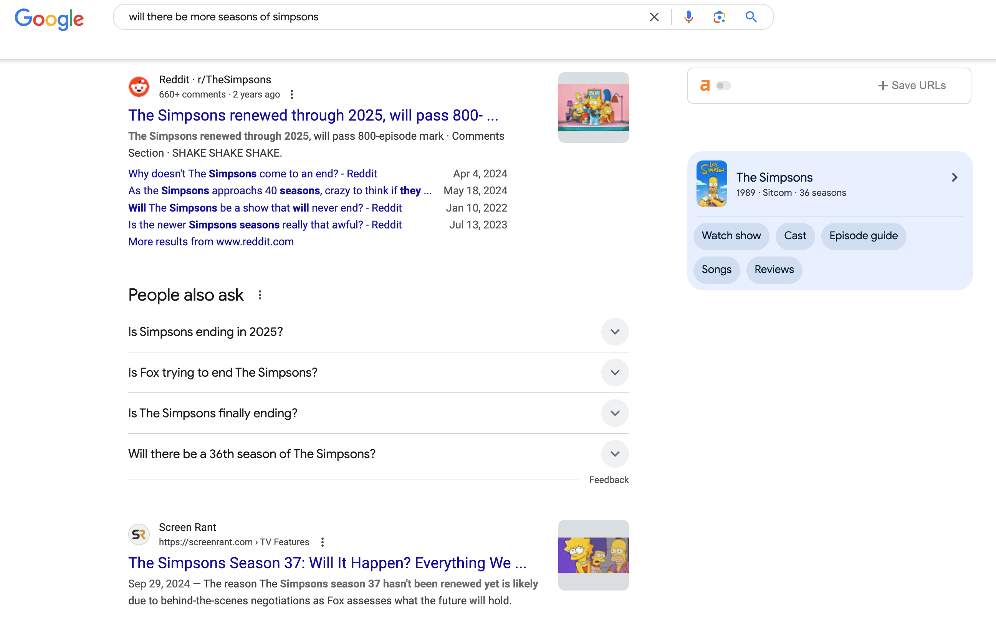Open 'As the Simpsons approaches 40 seasons' link

280,190
